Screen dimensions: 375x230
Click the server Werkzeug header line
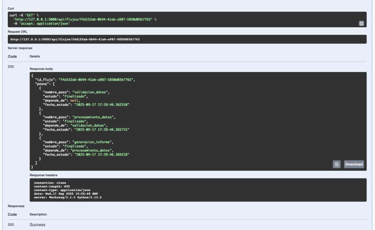[x=67, y=197]
